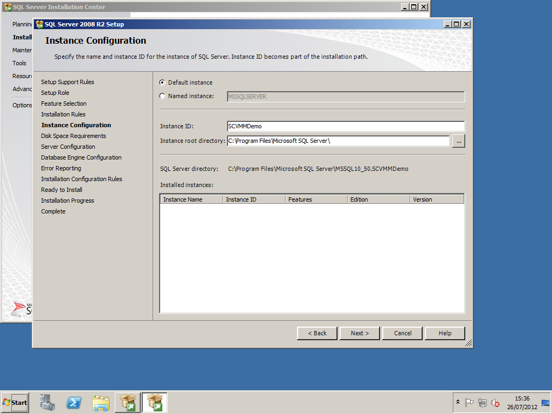Select Error Reporting step

pyautogui.click(x=61, y=168)
